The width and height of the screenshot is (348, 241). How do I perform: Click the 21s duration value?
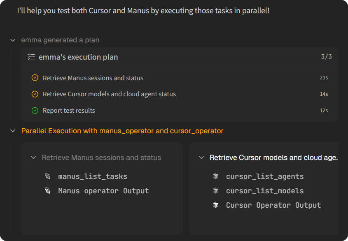(x=324, y=78)
